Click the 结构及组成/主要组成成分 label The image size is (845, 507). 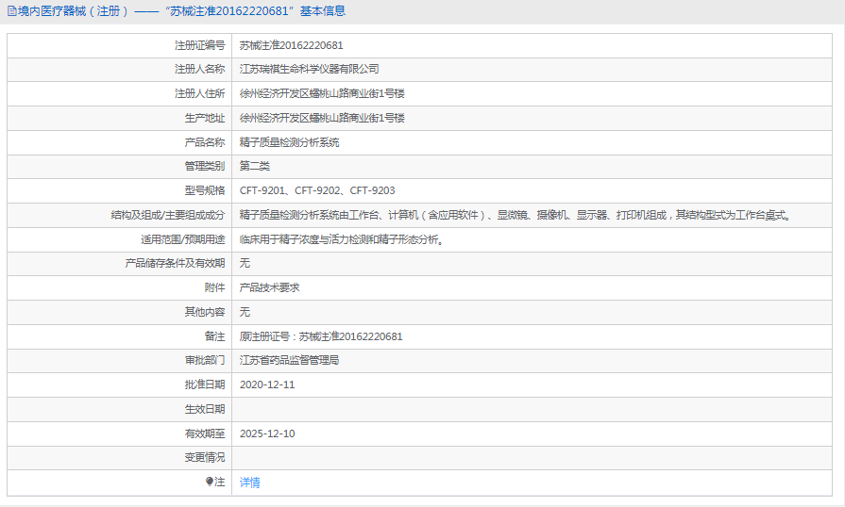[168, 215]
